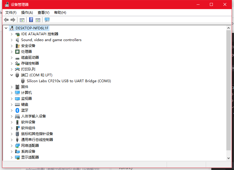Click the 存储控制器 icon
The height and width of the screenshot is (170, 234).
[17, 63]
